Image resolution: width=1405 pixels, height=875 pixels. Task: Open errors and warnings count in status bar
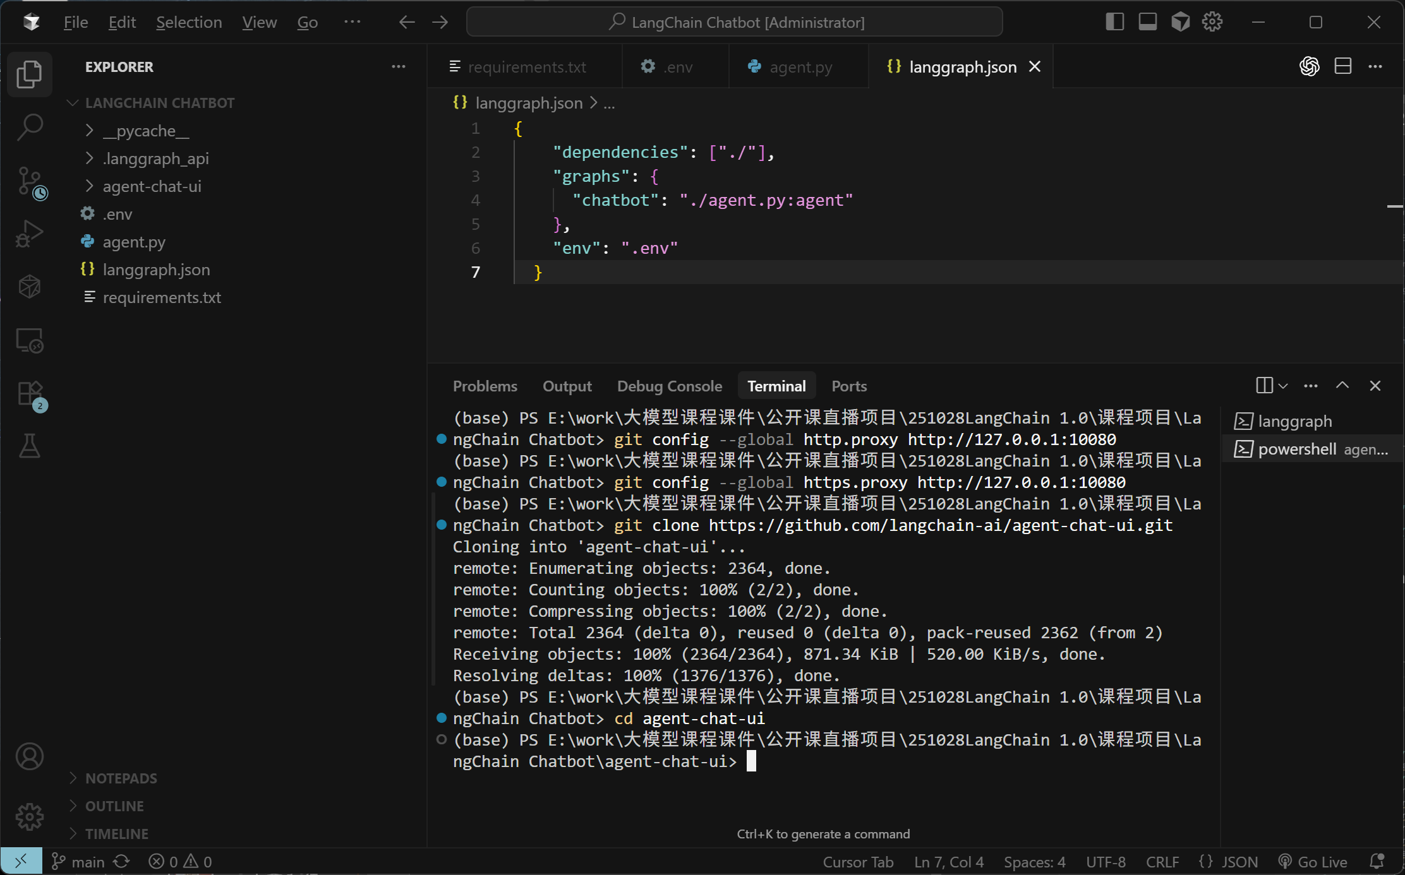pos(180,862)
